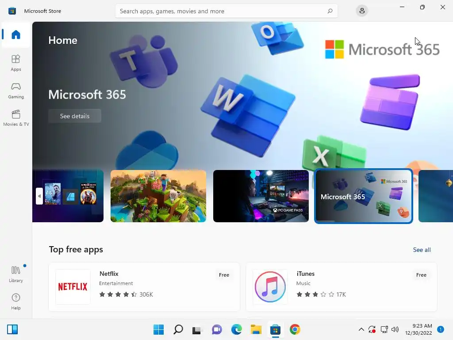The width and height of the screenshot is (453, 340).
Task: Click See all for Top free apps
Action: click(422, 250)
